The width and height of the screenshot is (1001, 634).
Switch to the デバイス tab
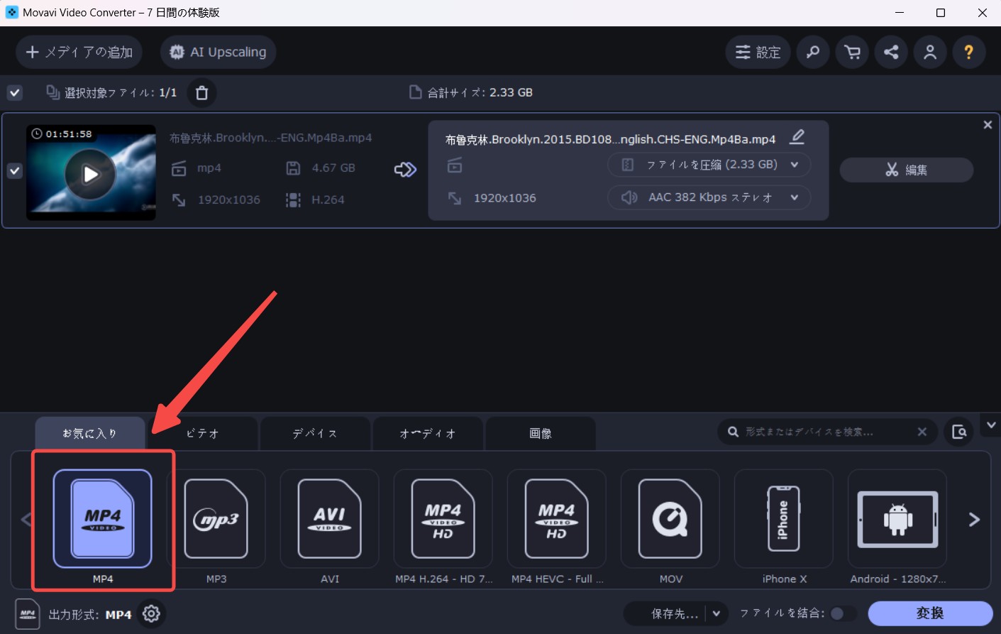point(315,433)
